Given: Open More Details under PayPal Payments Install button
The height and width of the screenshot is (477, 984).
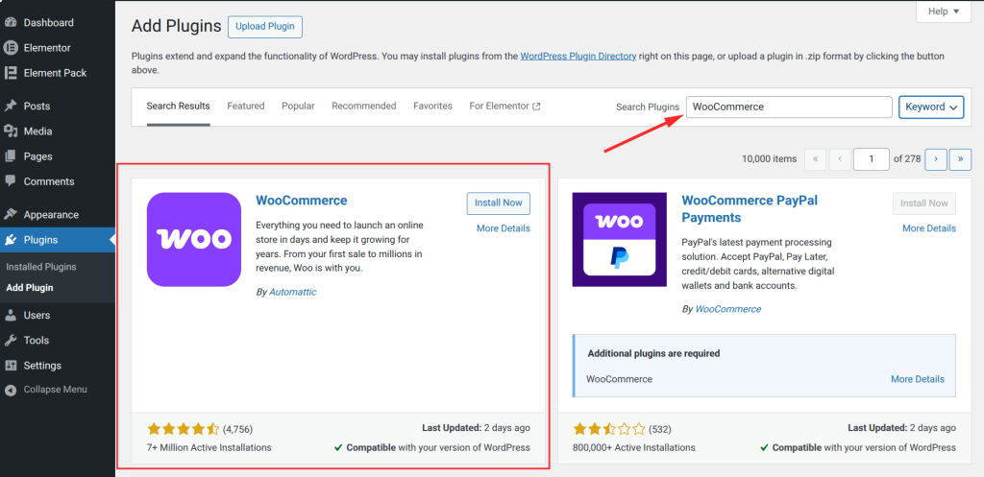Looking at the screenshot, I should coord(929,228).
